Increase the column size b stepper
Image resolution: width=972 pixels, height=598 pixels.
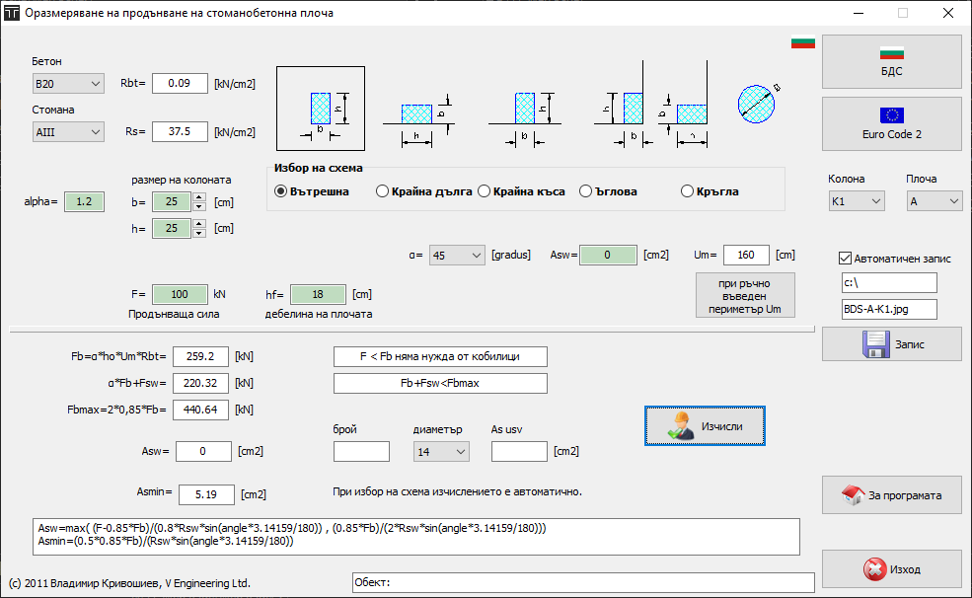pos(199,197)
